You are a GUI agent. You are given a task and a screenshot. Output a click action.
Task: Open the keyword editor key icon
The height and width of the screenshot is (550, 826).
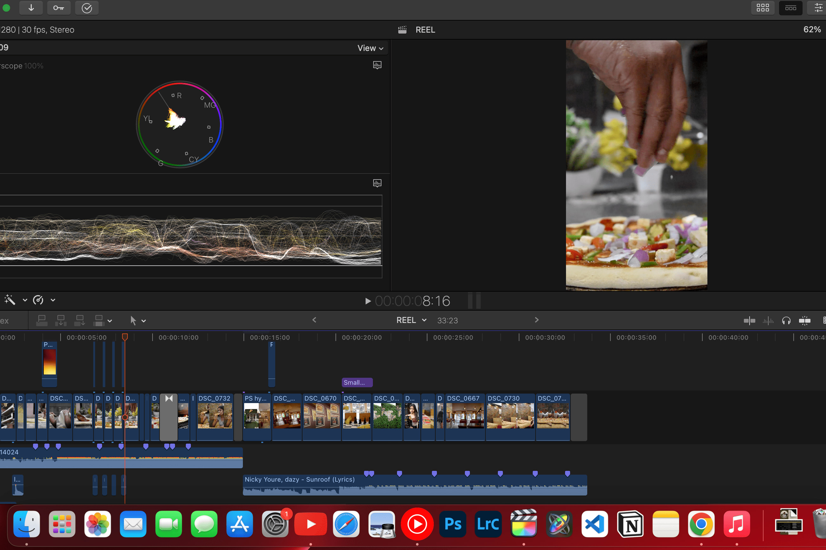pyautogui.click(x=58, y=8)
